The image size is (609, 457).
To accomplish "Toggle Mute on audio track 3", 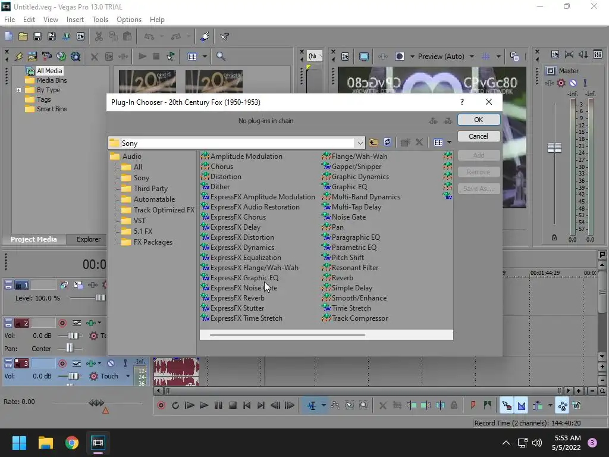I will tap(111, 364).
